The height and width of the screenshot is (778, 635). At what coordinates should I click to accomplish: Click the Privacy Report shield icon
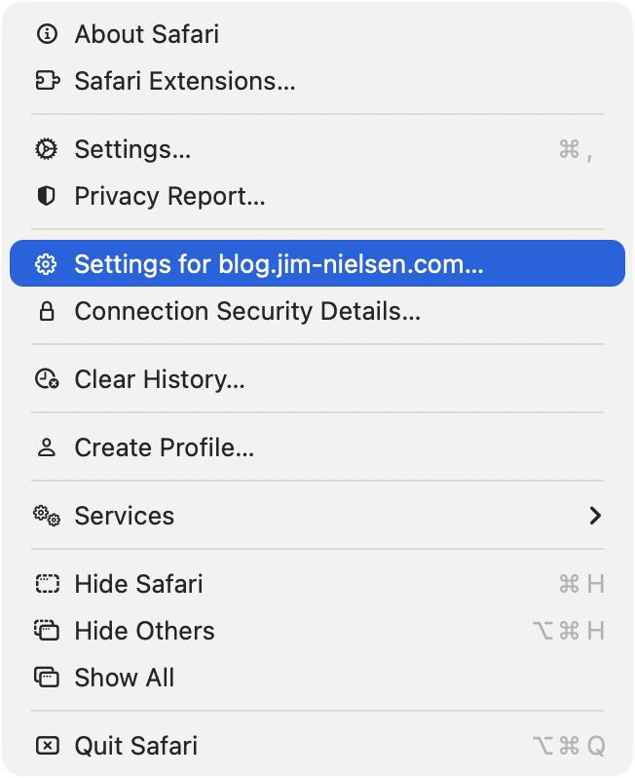(46, 196)
